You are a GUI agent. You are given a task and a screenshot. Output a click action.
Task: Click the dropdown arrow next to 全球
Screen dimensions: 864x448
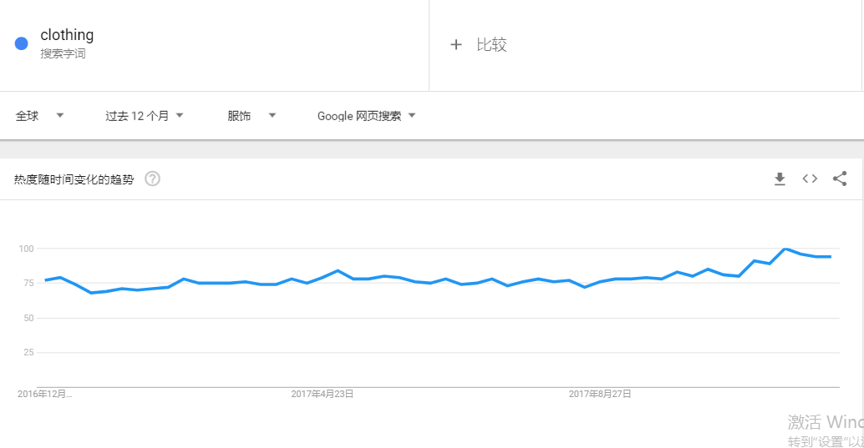60,116
